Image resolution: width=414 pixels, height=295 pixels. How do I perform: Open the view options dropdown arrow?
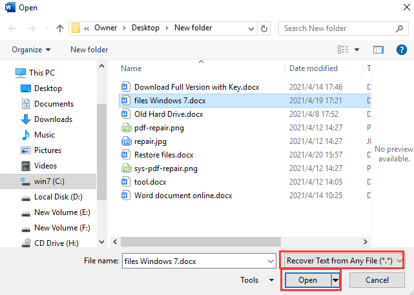[357, 50]
